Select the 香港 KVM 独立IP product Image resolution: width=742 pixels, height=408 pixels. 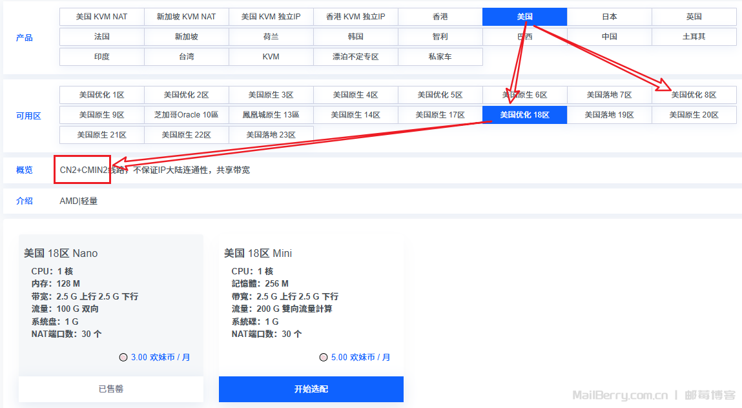(x=355, y=17)
